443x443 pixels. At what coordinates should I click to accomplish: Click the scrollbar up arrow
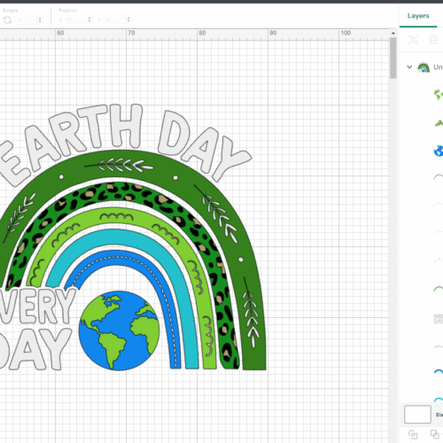(x=392, y=33)
